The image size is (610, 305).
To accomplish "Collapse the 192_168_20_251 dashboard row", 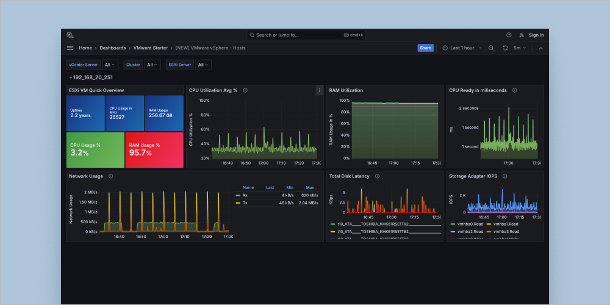I will (x=91, y=77).
